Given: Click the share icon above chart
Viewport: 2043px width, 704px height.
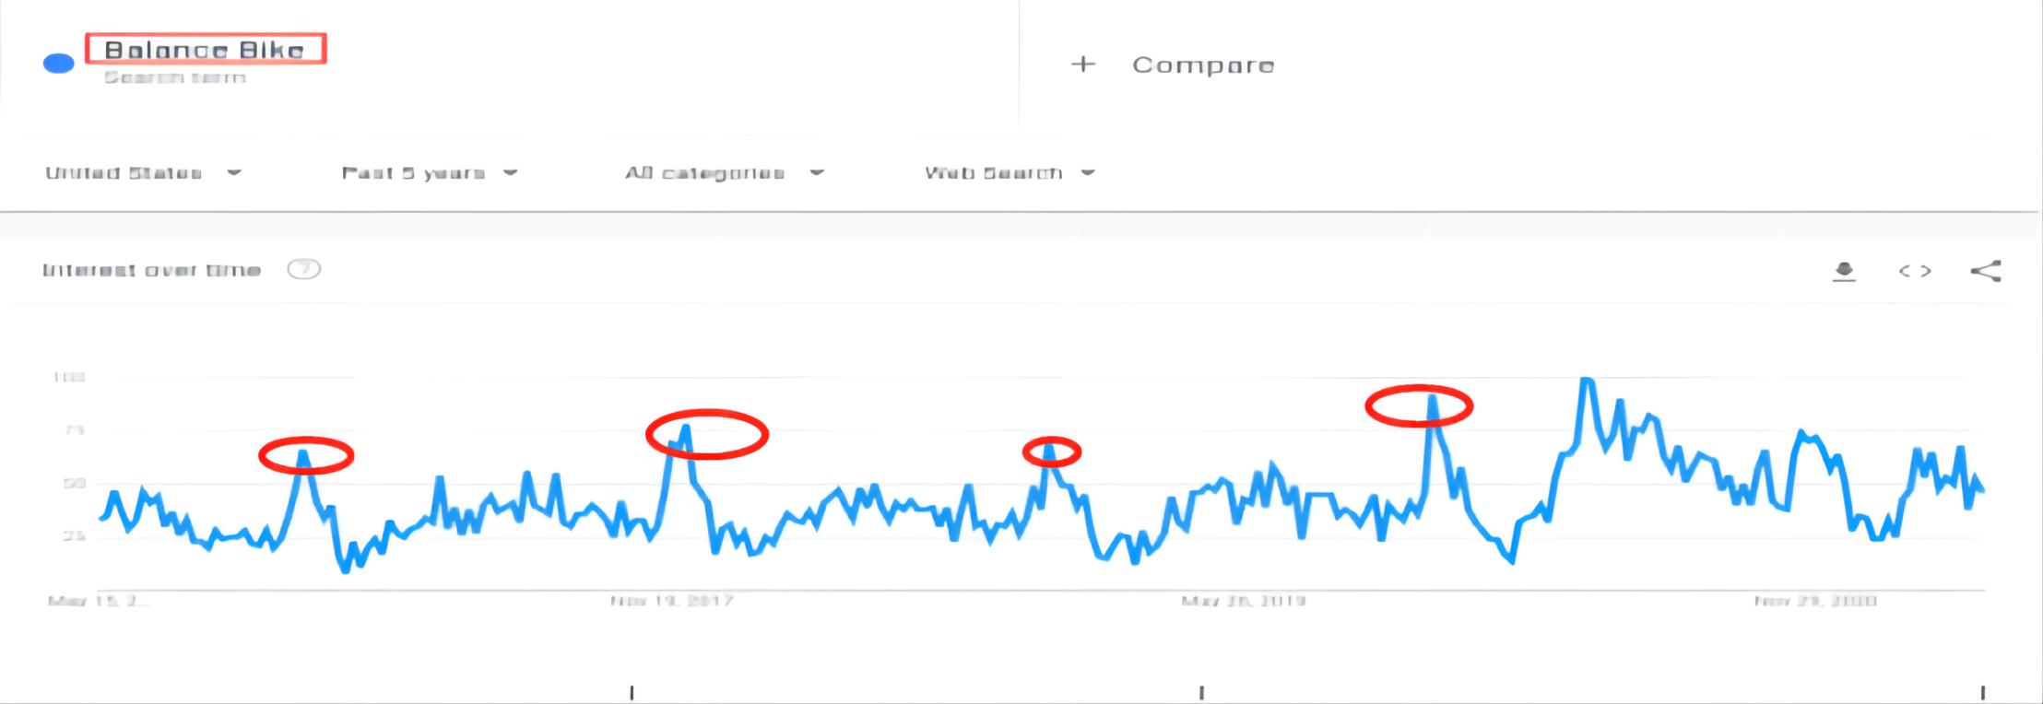Looking at the screenshot, I should coord(1985,271).
